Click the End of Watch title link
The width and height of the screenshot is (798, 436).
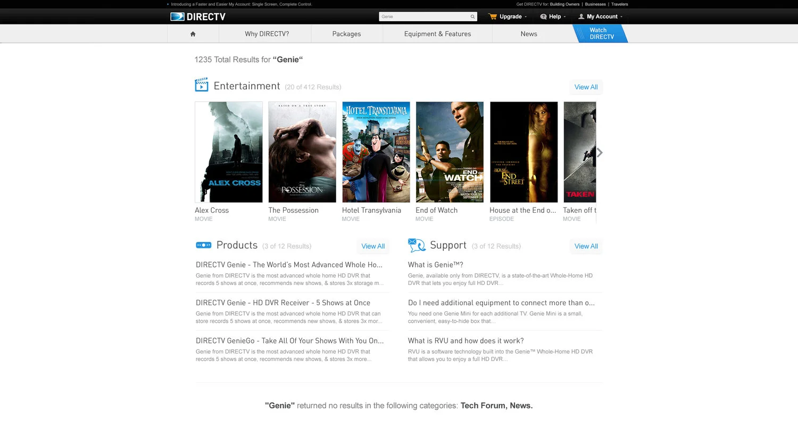[x=437, y=211]
